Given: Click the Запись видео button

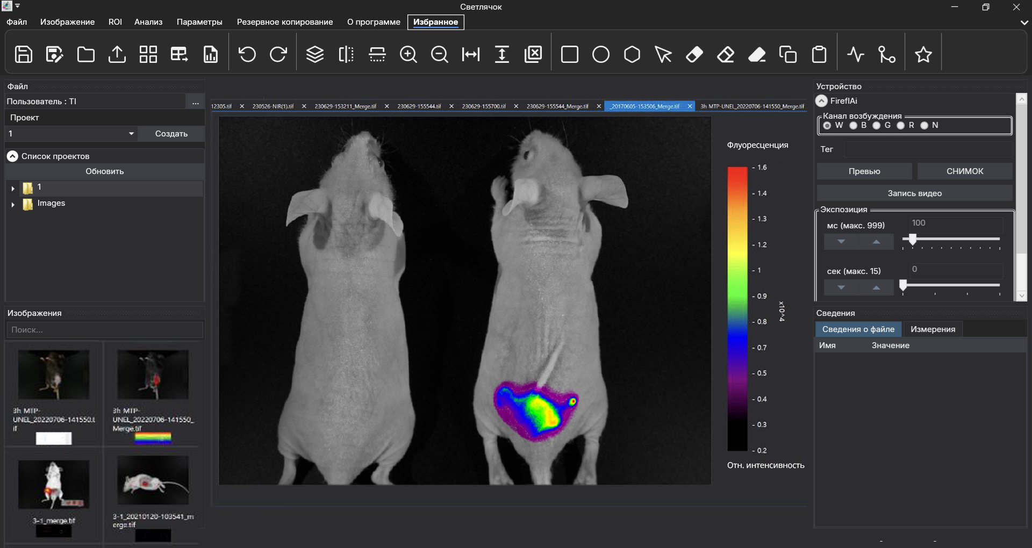Looking at the screenshot, I should tap(915, 193).
